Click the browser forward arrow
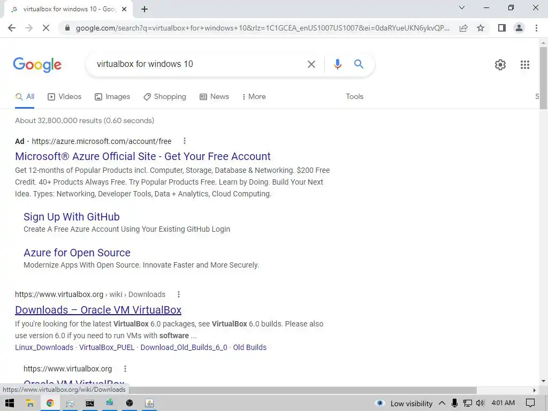 tap(29, 28)
